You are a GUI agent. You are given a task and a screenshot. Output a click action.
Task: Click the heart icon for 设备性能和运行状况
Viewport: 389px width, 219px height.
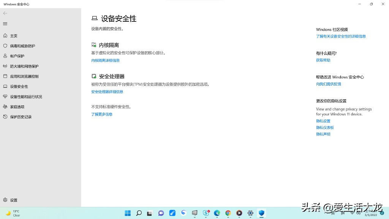pyautogui.click(x=5, y=96)
